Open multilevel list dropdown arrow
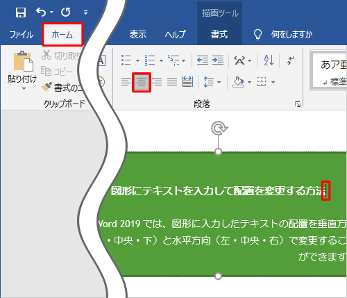The width and height of the screenshot is (347, 298). [183, 60]
